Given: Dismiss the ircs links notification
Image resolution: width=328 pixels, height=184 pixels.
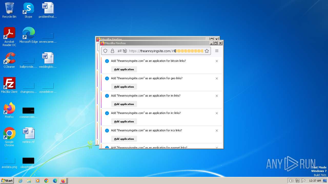Looking at the screenshot, I should point(217,131).
